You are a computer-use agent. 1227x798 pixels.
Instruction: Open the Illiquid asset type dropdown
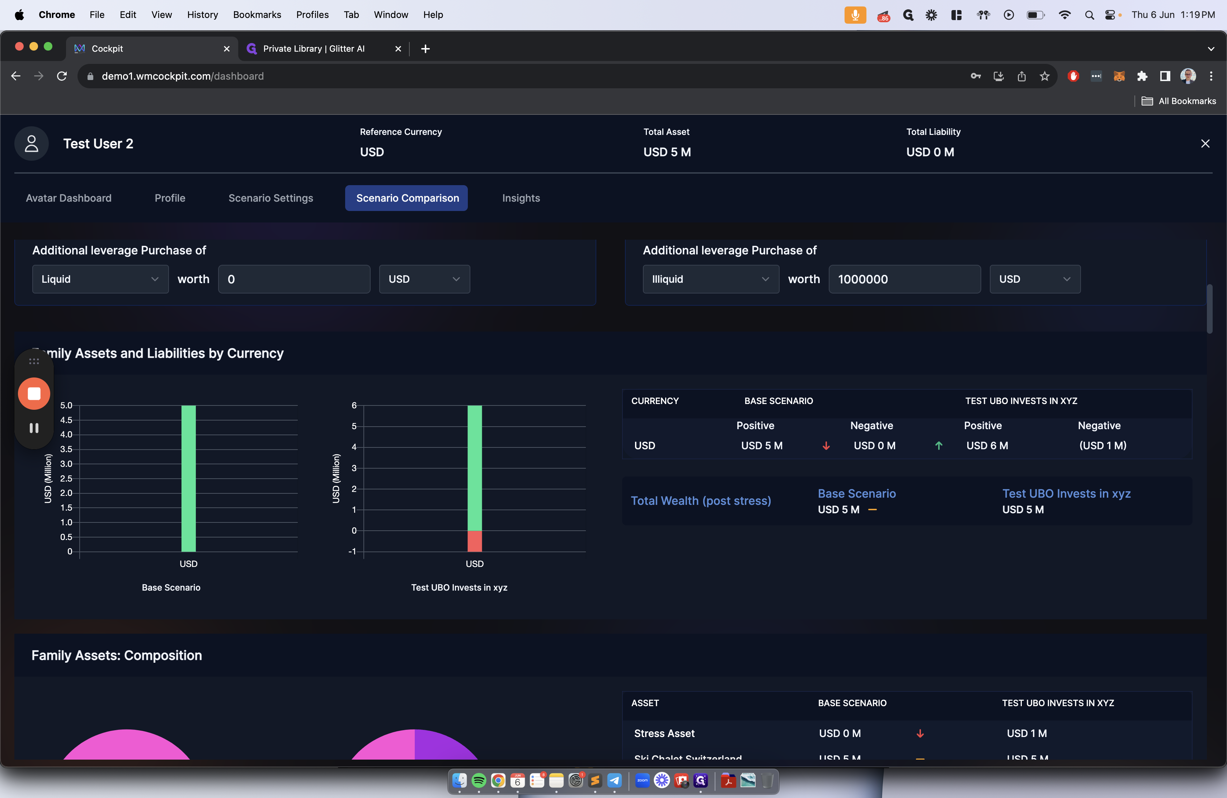710,280
